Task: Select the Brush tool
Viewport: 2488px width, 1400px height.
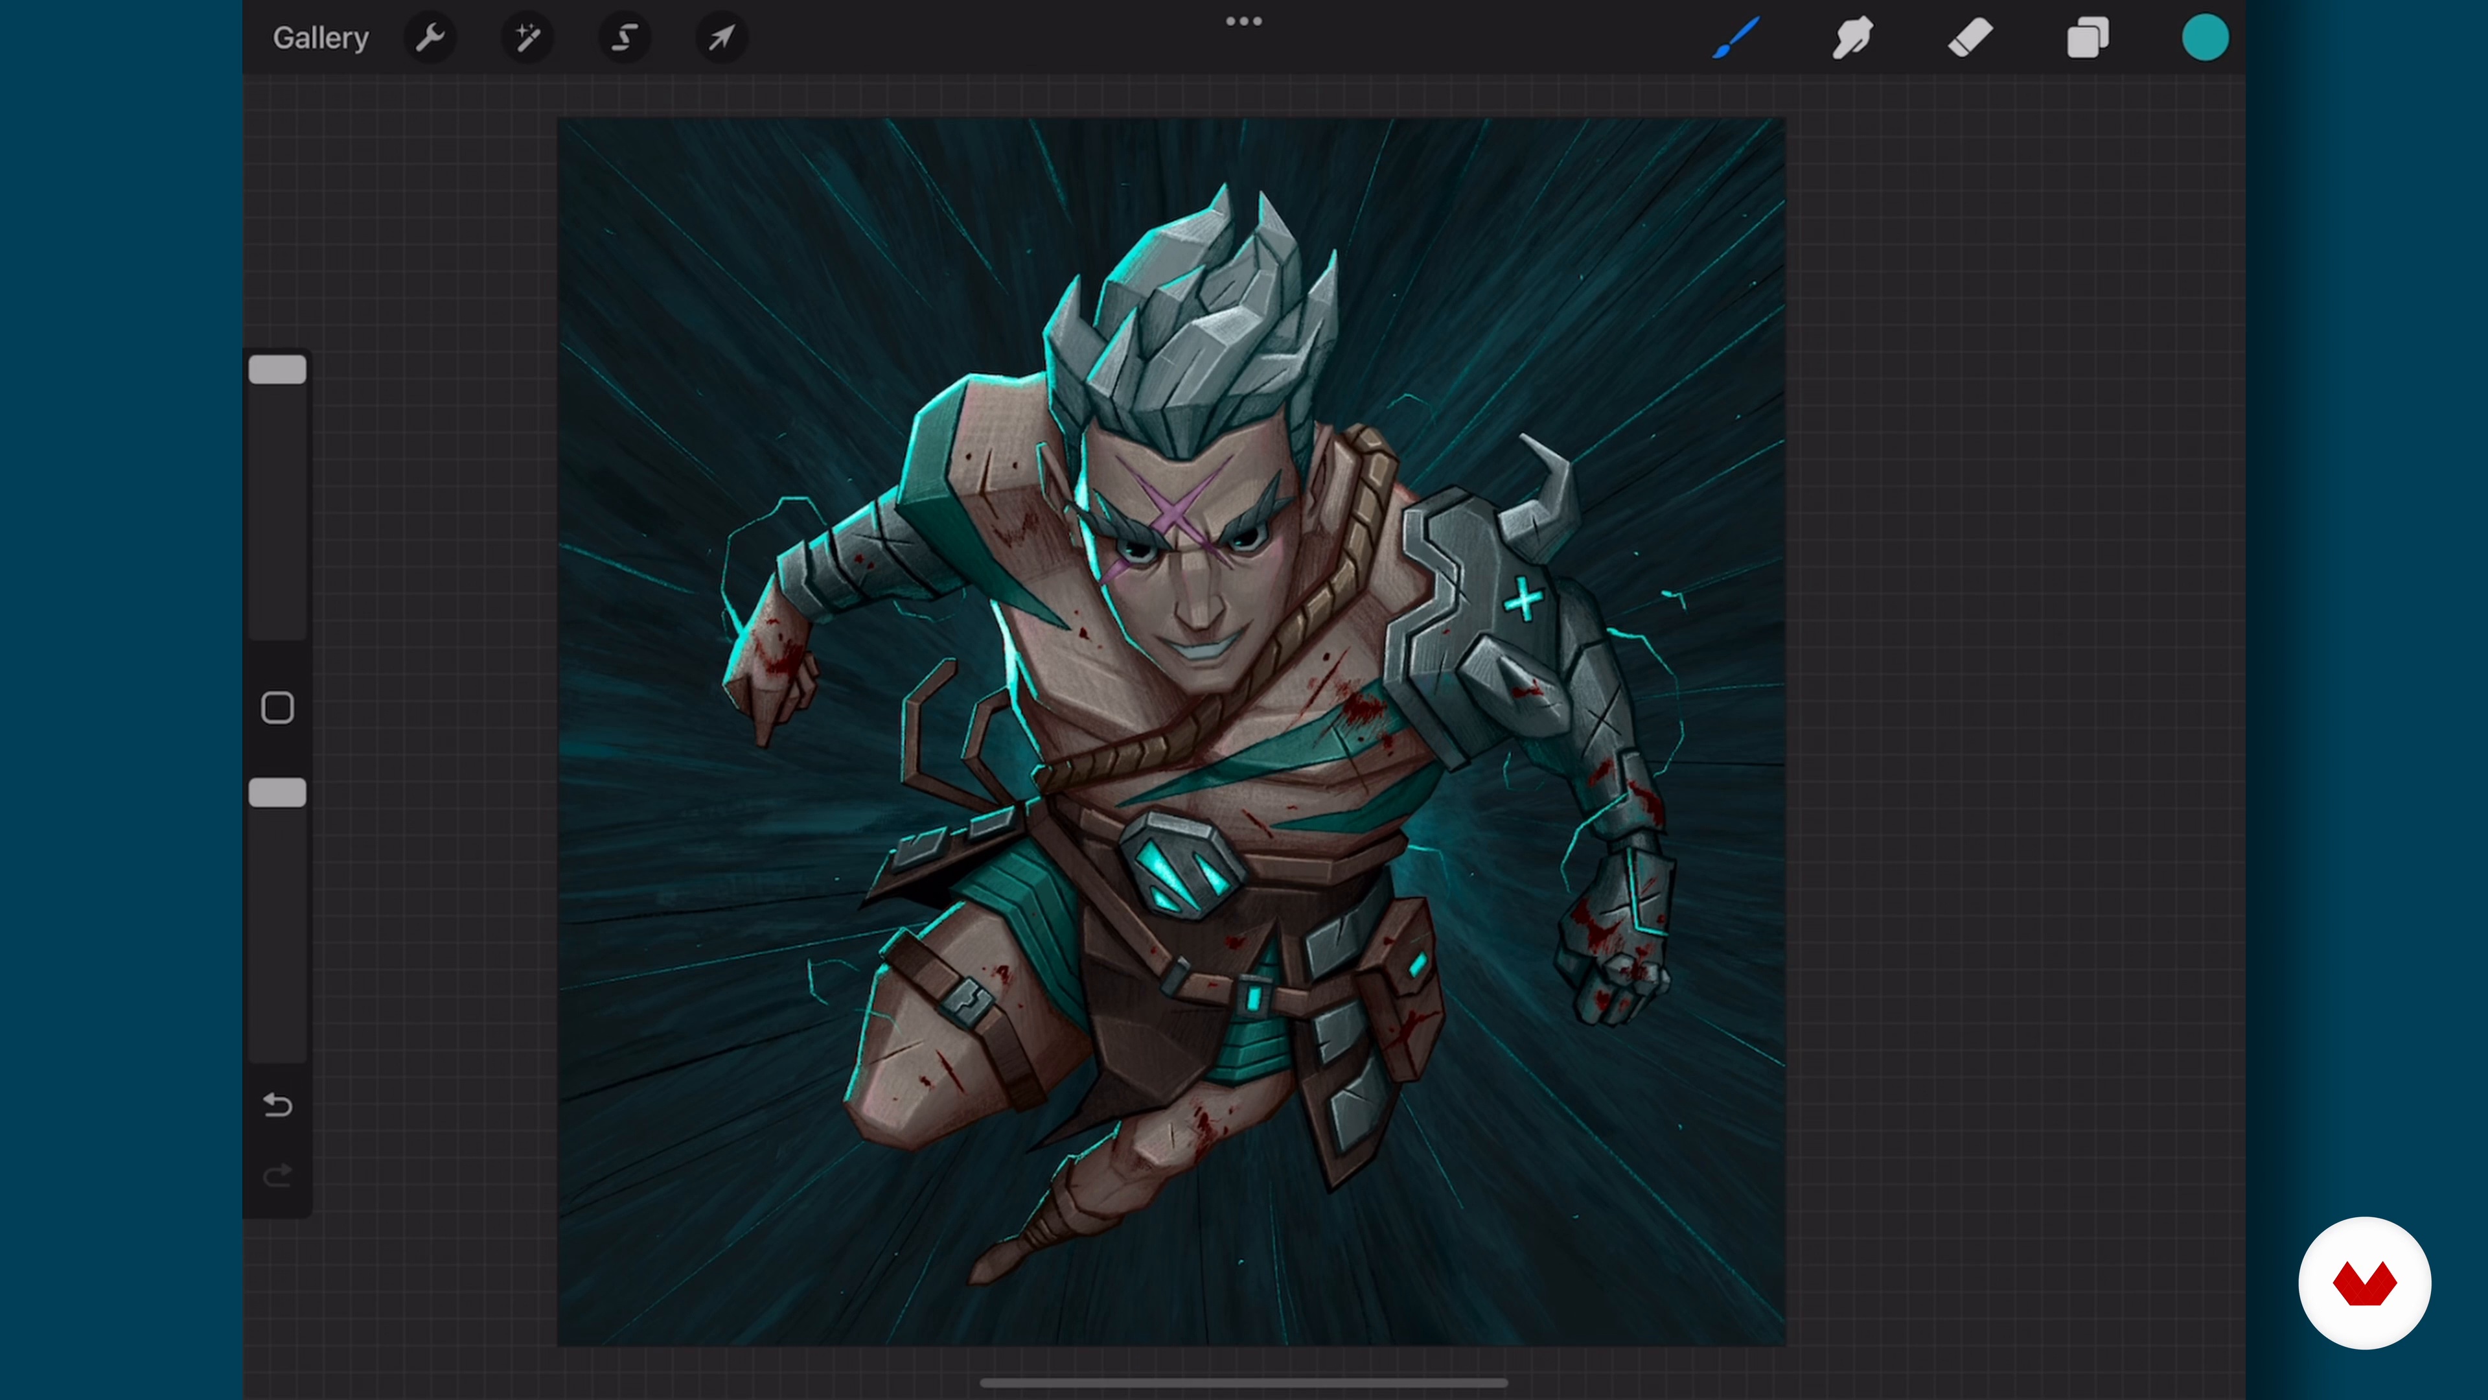Action: (x=1736, y=38)
